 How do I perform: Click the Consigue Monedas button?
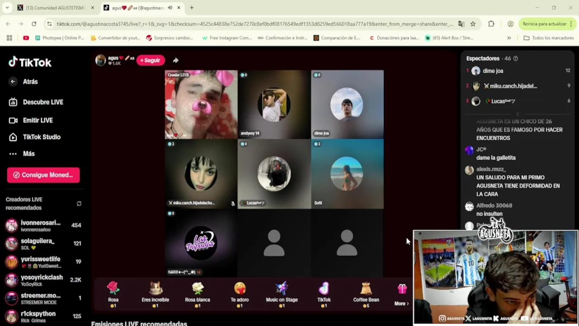coord(43,175)
